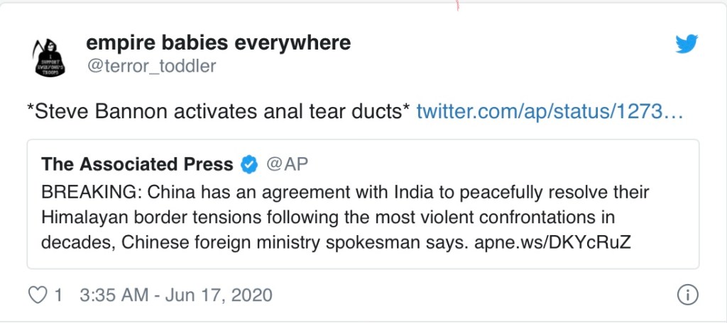
Task: Open the "empire babies everywhere" display name
Action: coord(218,42)
